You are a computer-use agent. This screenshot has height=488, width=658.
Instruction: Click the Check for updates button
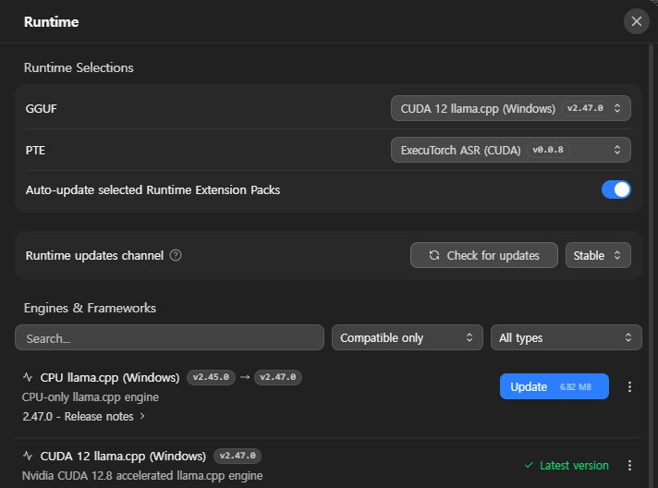point(484,255)
